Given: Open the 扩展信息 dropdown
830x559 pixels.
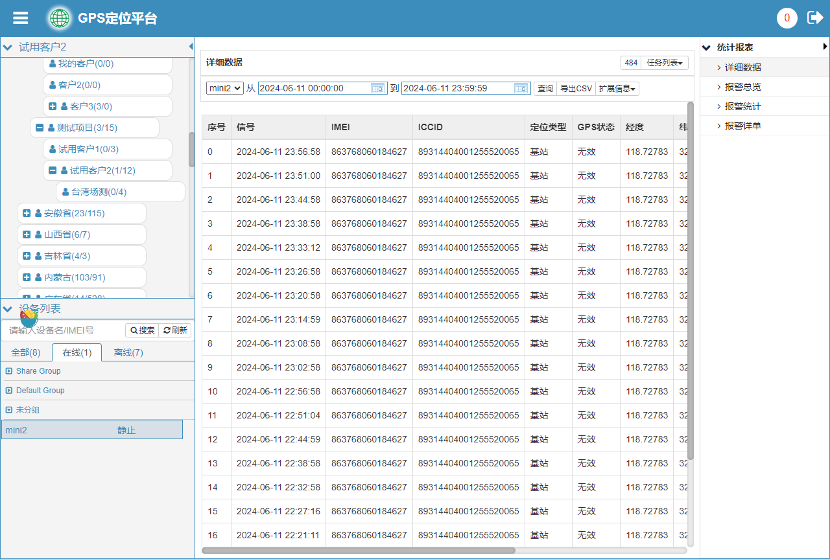Looking at the screenshot, I should click(617, 89).
